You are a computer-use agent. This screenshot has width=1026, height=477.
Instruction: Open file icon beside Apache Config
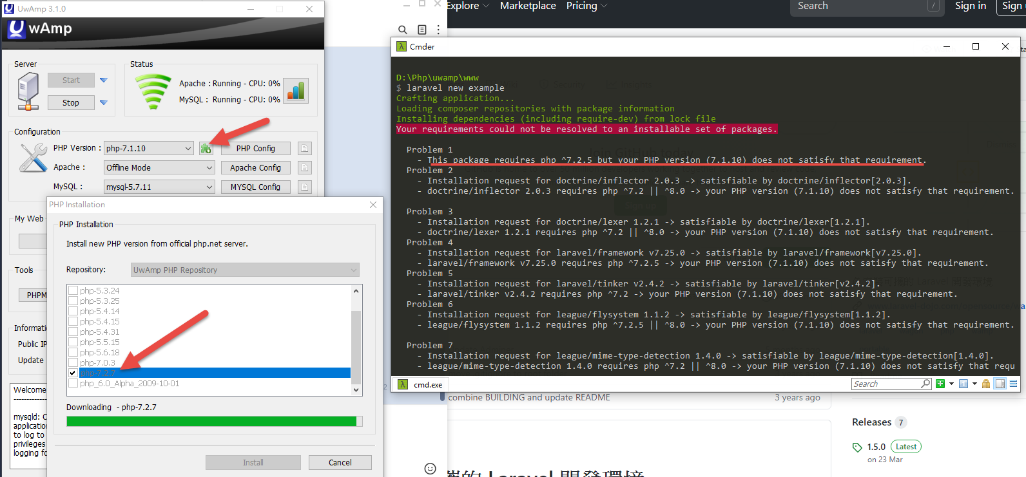tap(305, 168)
